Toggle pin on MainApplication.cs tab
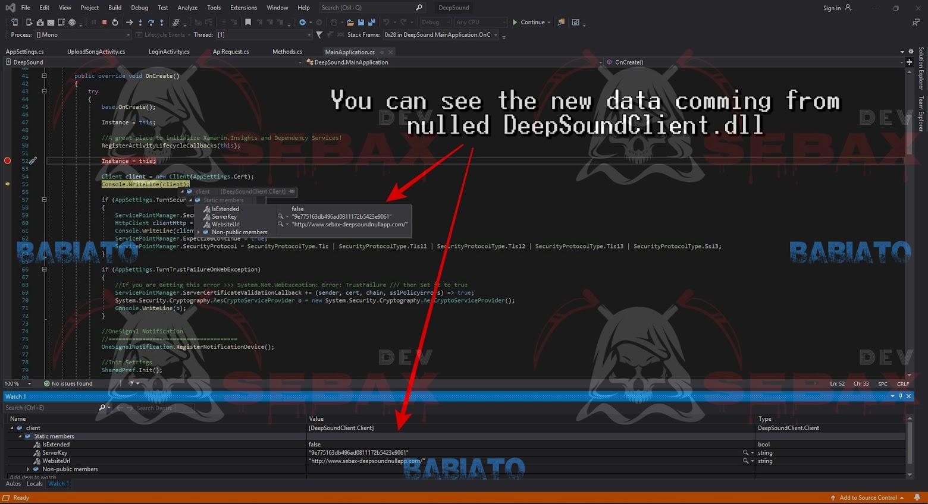This screenshot has height=504, width=928. pyautogui.click(x=382, y=52)
